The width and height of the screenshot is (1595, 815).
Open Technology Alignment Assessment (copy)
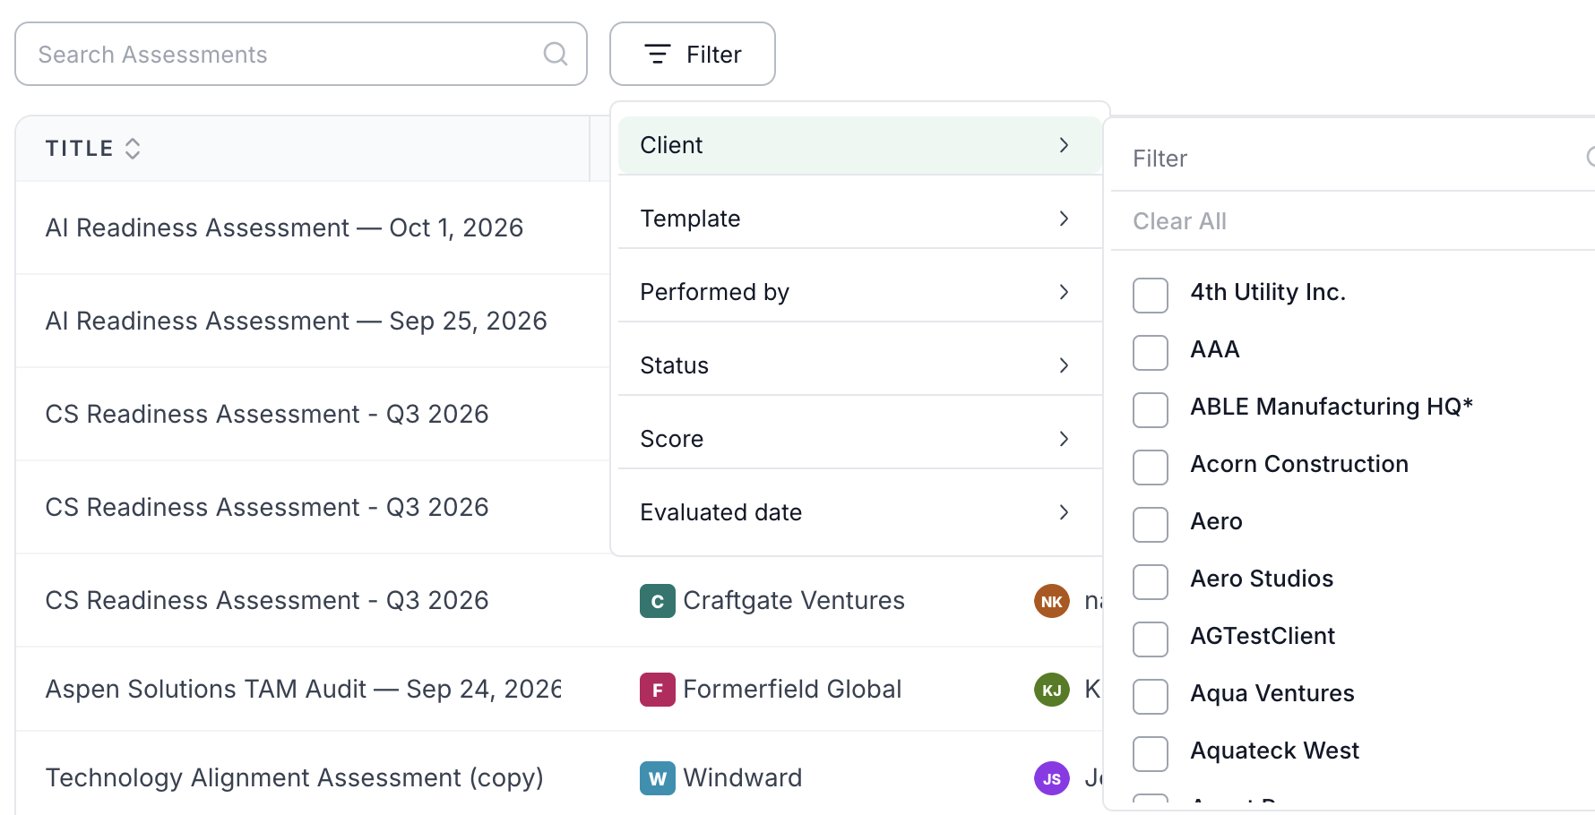click(294, 777)
